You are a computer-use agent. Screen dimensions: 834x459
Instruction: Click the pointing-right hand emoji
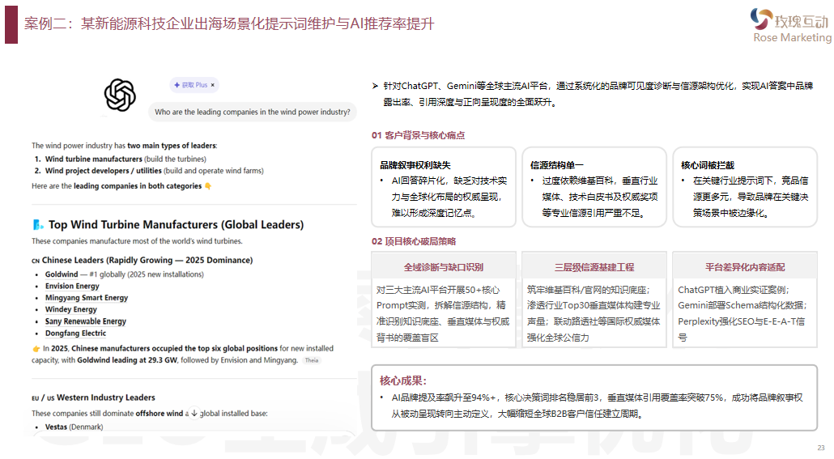(36, 349)
